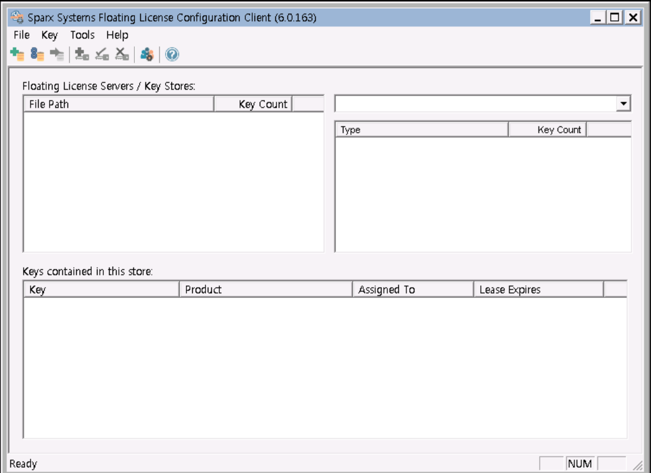Open the user groups configuration icon
The height and width of the screenshot is (473, 651).
(147, 54)
